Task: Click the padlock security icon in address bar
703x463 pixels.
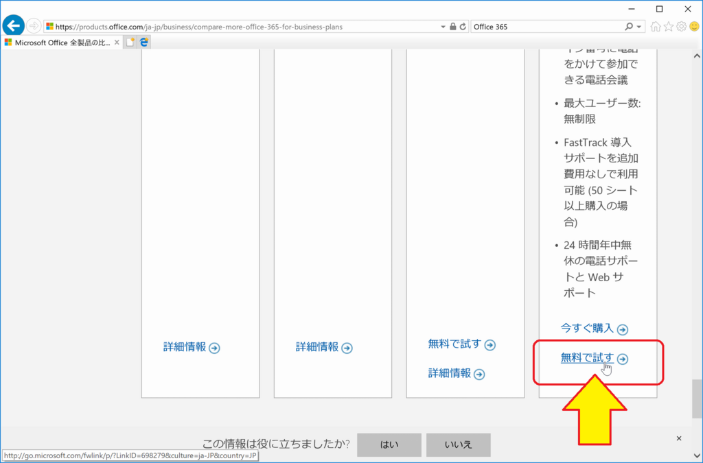Action: tap(453, 27)
